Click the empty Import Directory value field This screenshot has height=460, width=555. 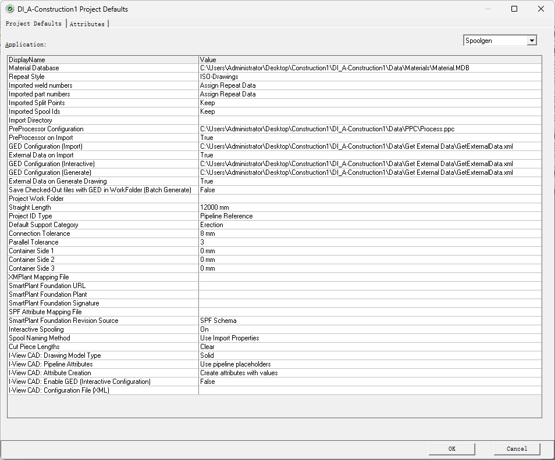pos(369,120)
